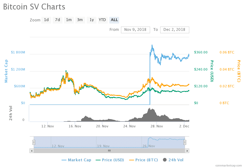
Task: Click the 12. Nov label in navigator
Action: tap(58, 146)
